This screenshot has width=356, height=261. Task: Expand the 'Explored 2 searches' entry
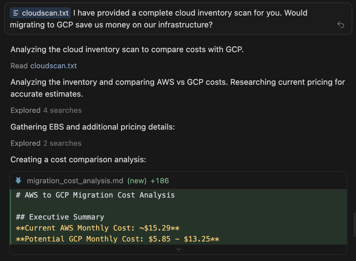(x=46, y=143)
